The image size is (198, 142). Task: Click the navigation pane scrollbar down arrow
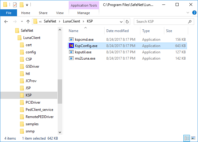tap(60, 132)
